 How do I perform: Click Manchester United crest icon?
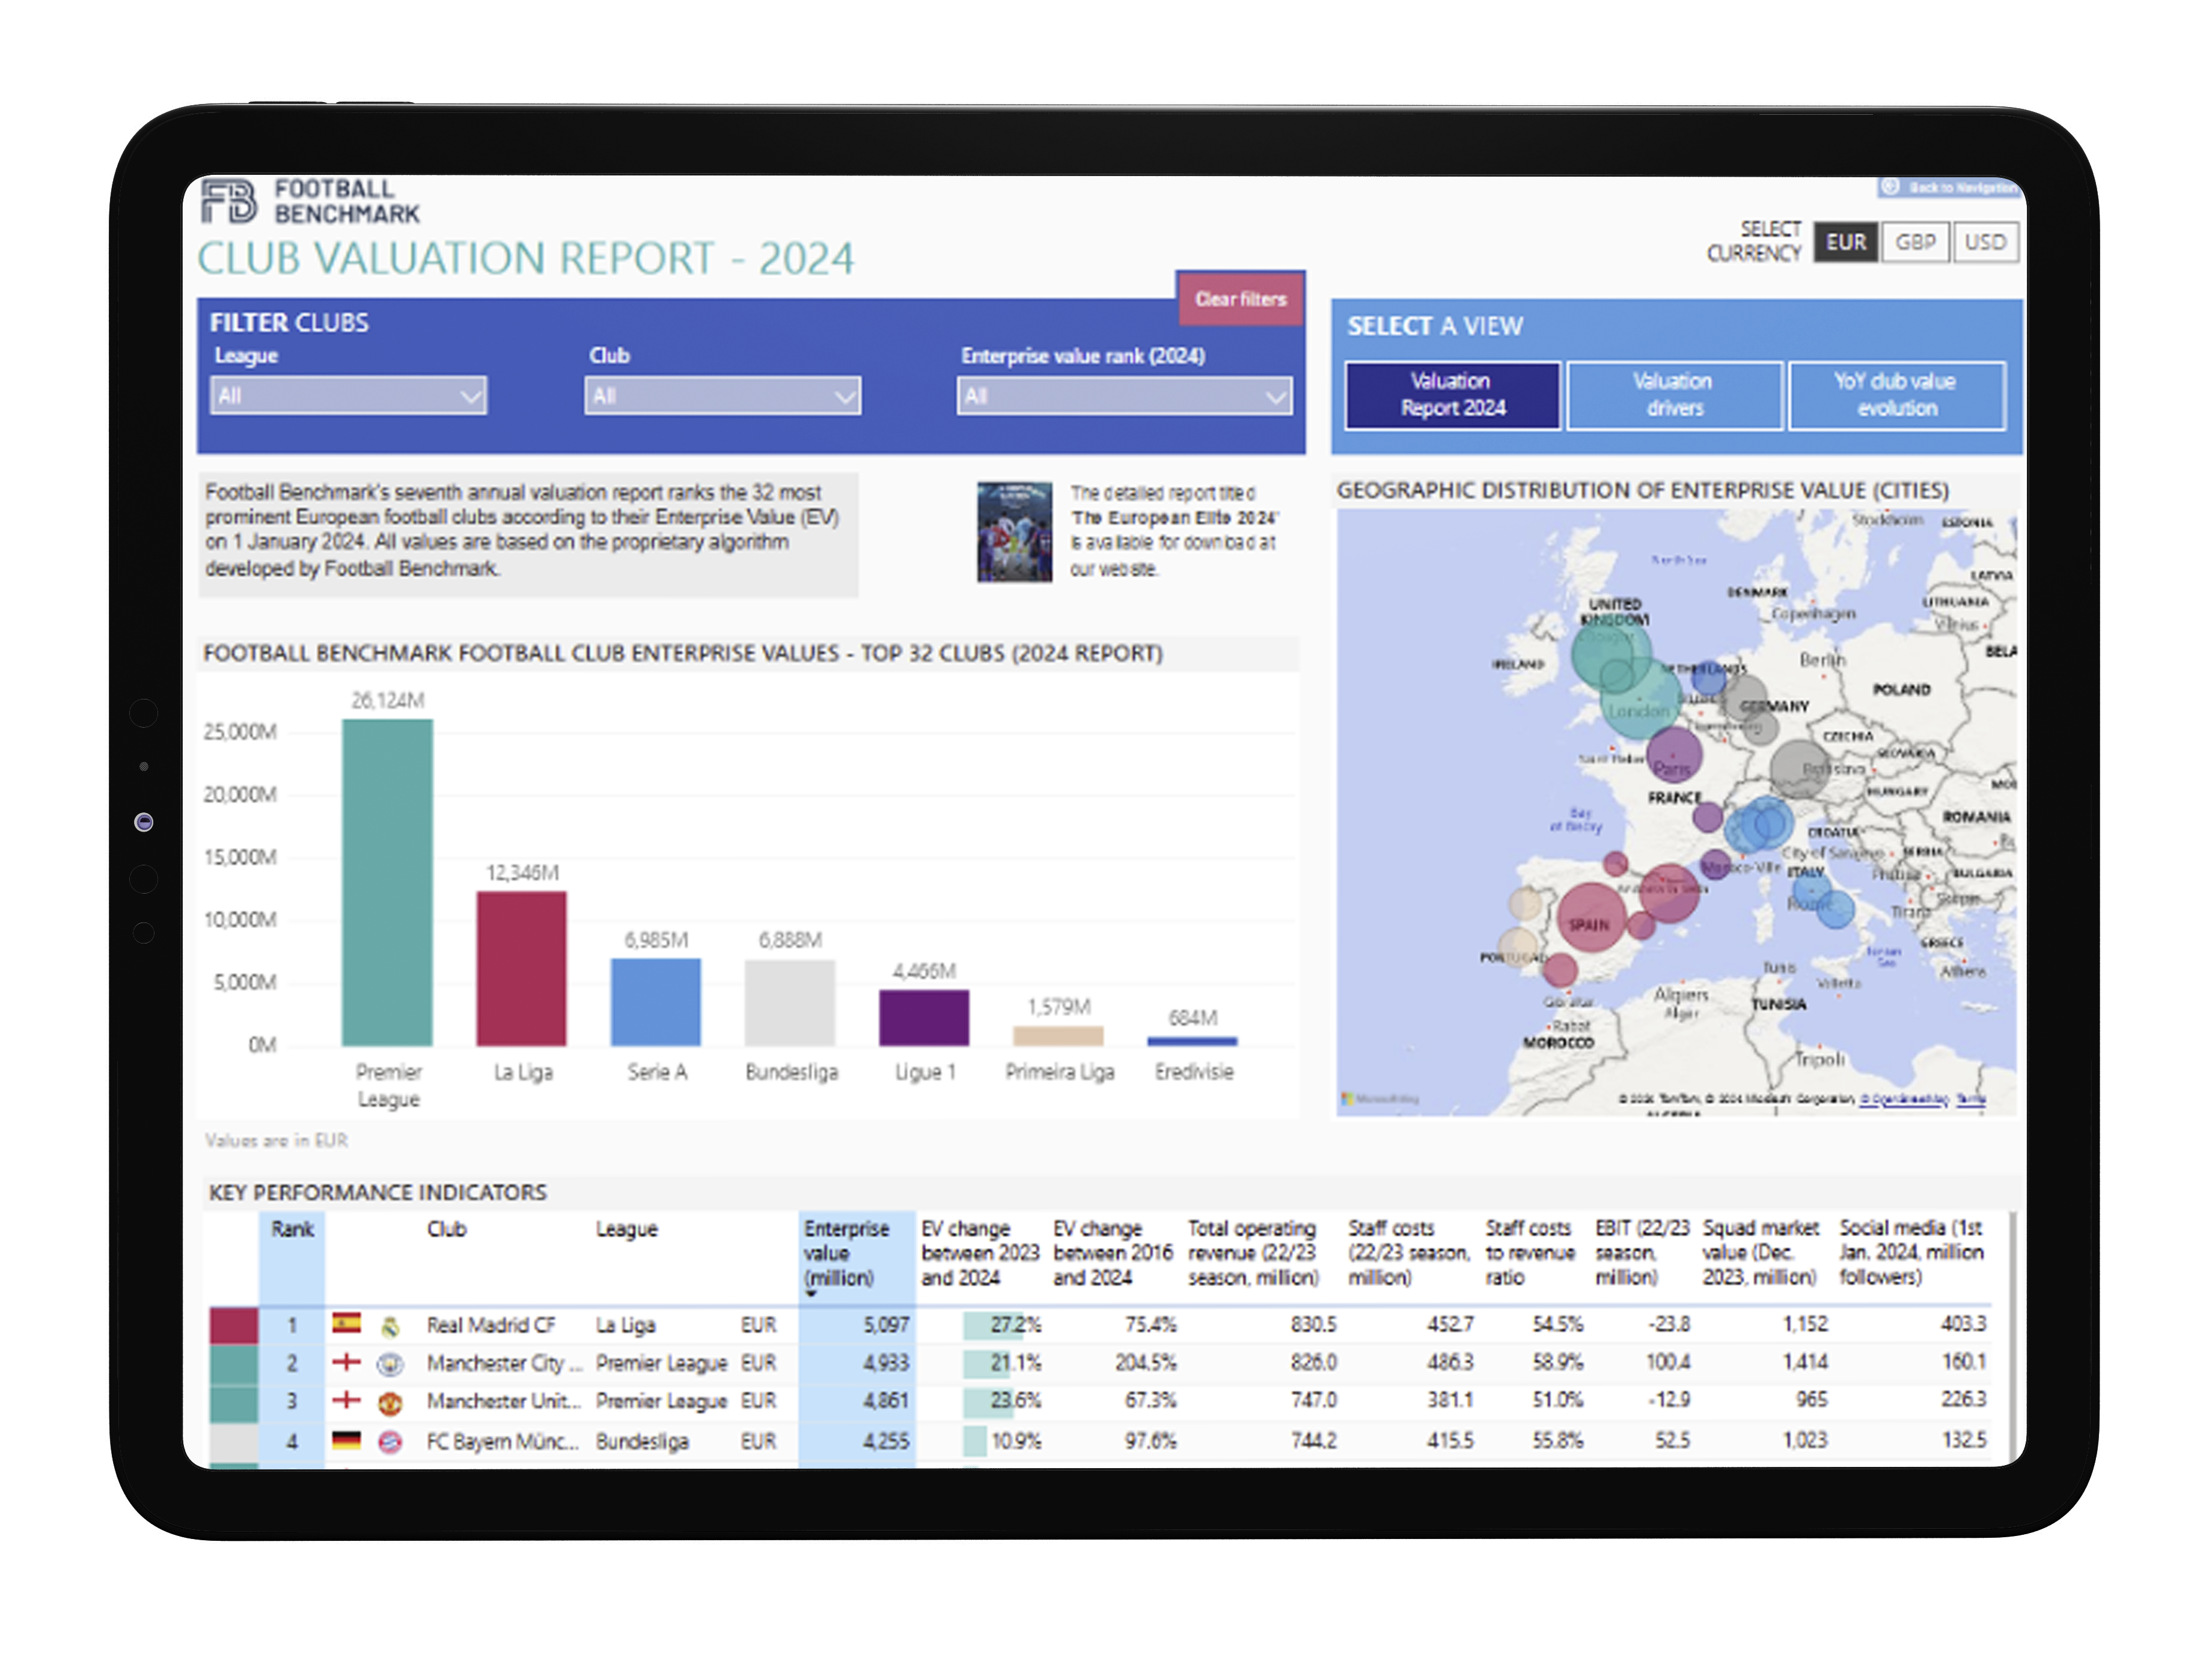pos(390,1403)
